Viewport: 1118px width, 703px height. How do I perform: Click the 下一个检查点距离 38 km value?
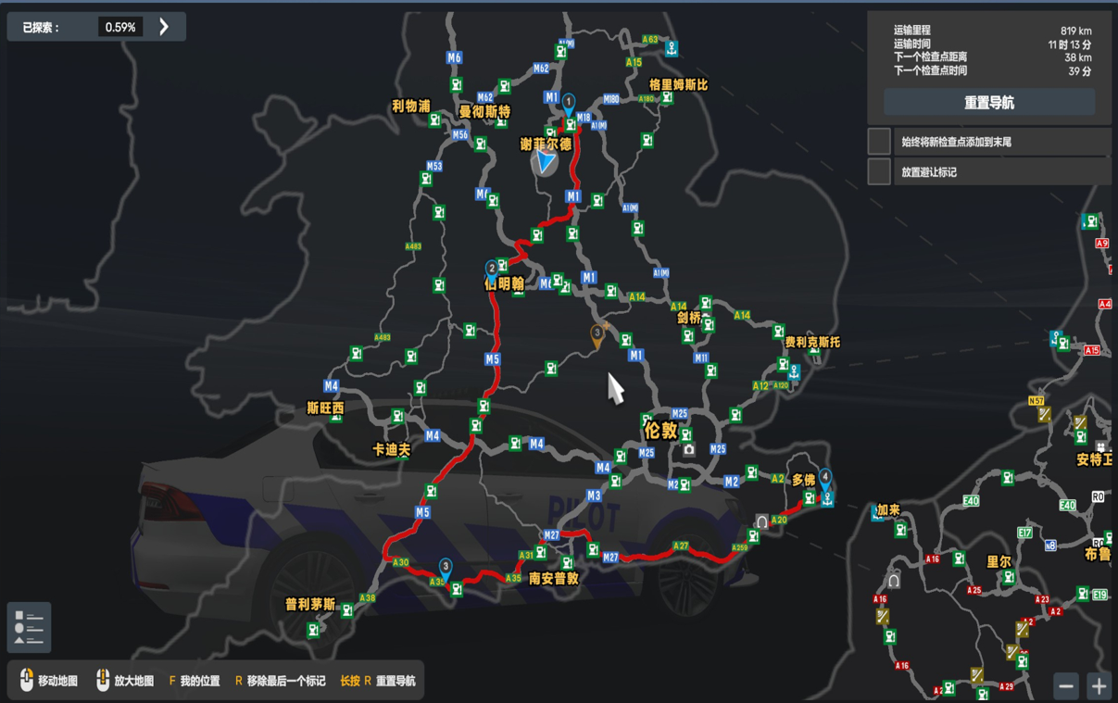point(1078,57)
